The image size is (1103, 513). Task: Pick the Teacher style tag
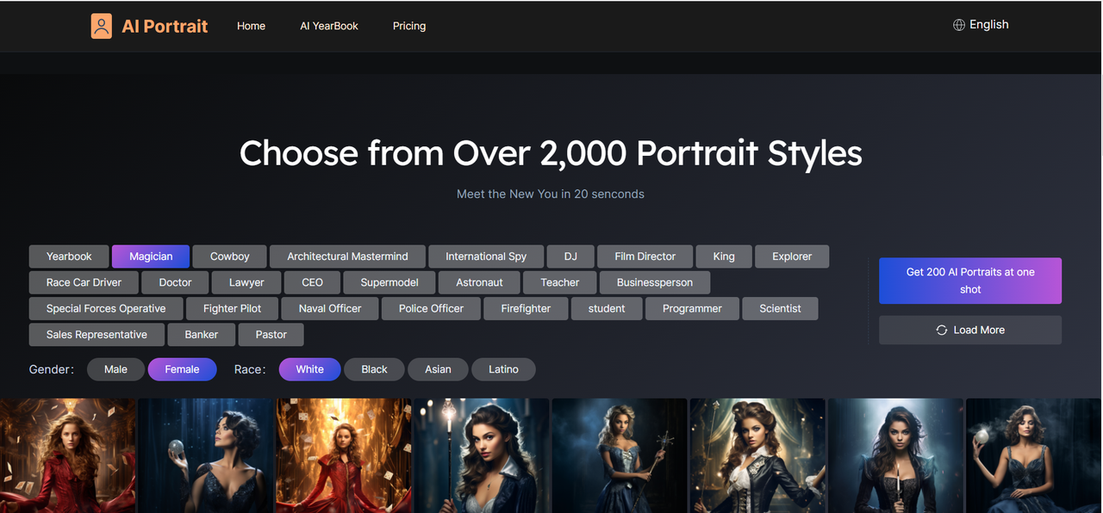click(x=560, y=282)
